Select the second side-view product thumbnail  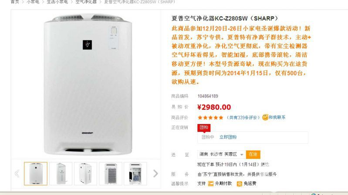pyautogui.click(x=61, y=174)
